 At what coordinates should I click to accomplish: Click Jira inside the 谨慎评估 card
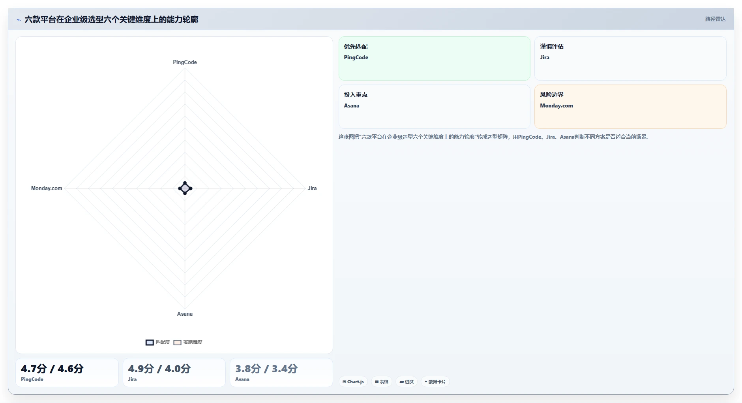coord(545,57)
